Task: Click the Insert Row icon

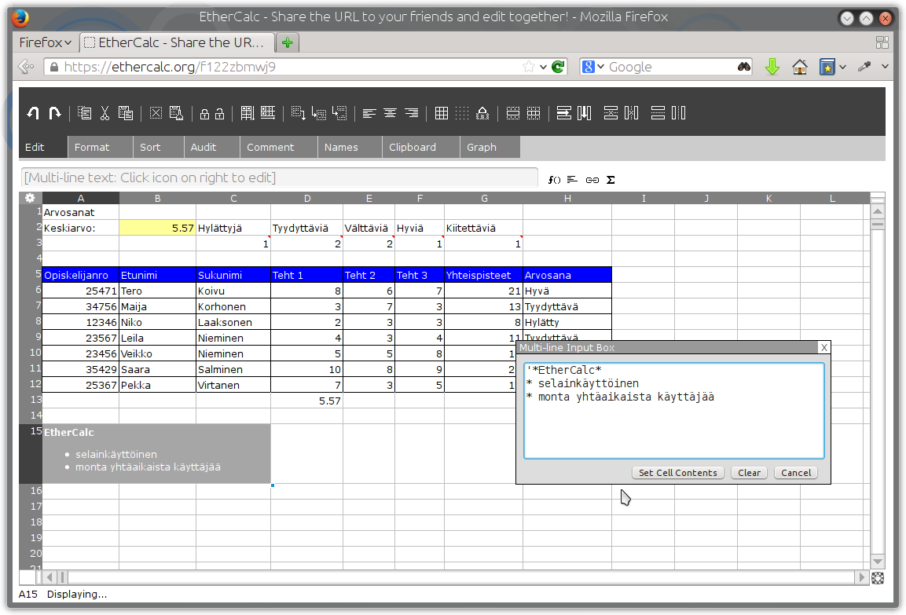Action: point(564,113)
